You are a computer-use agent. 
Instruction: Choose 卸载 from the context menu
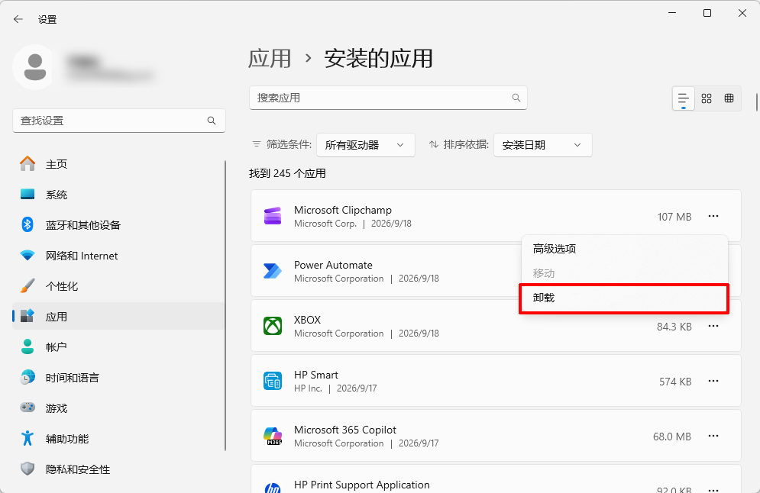pos(624,298)
